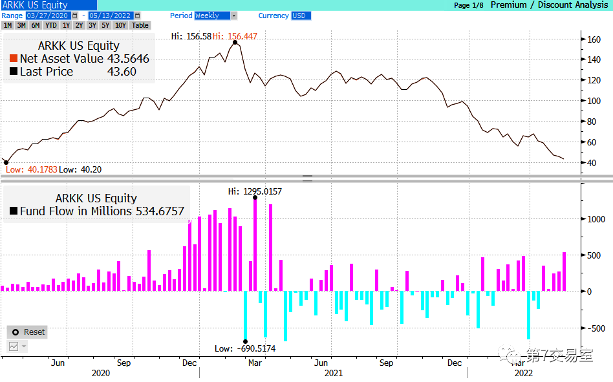This screenshot has height=382, width=613.
Task: Click the "Premium / Discount Analysis" title
Action: tap(549, 5)
